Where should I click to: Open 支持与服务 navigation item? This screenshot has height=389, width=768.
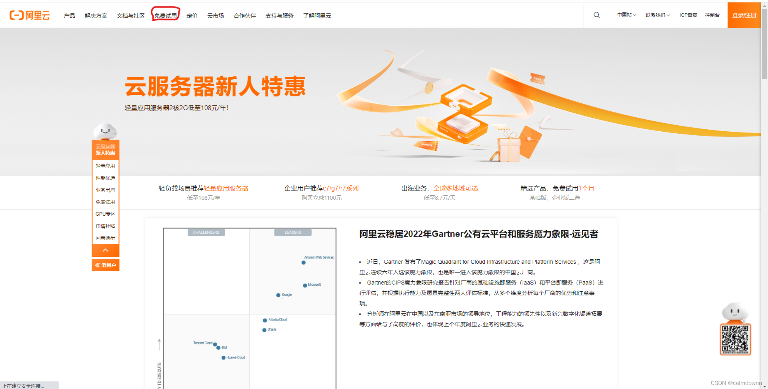click(280, 16)
